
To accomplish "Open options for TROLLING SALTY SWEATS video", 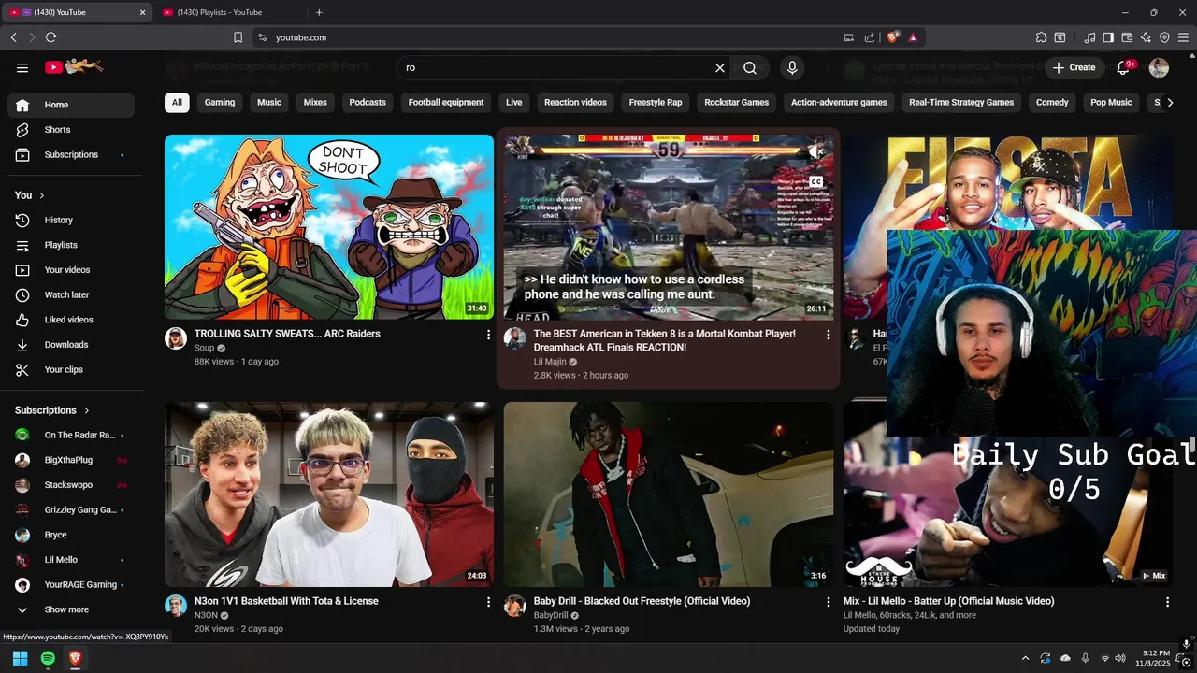I will pyautogui.click(x=488, y=335).
